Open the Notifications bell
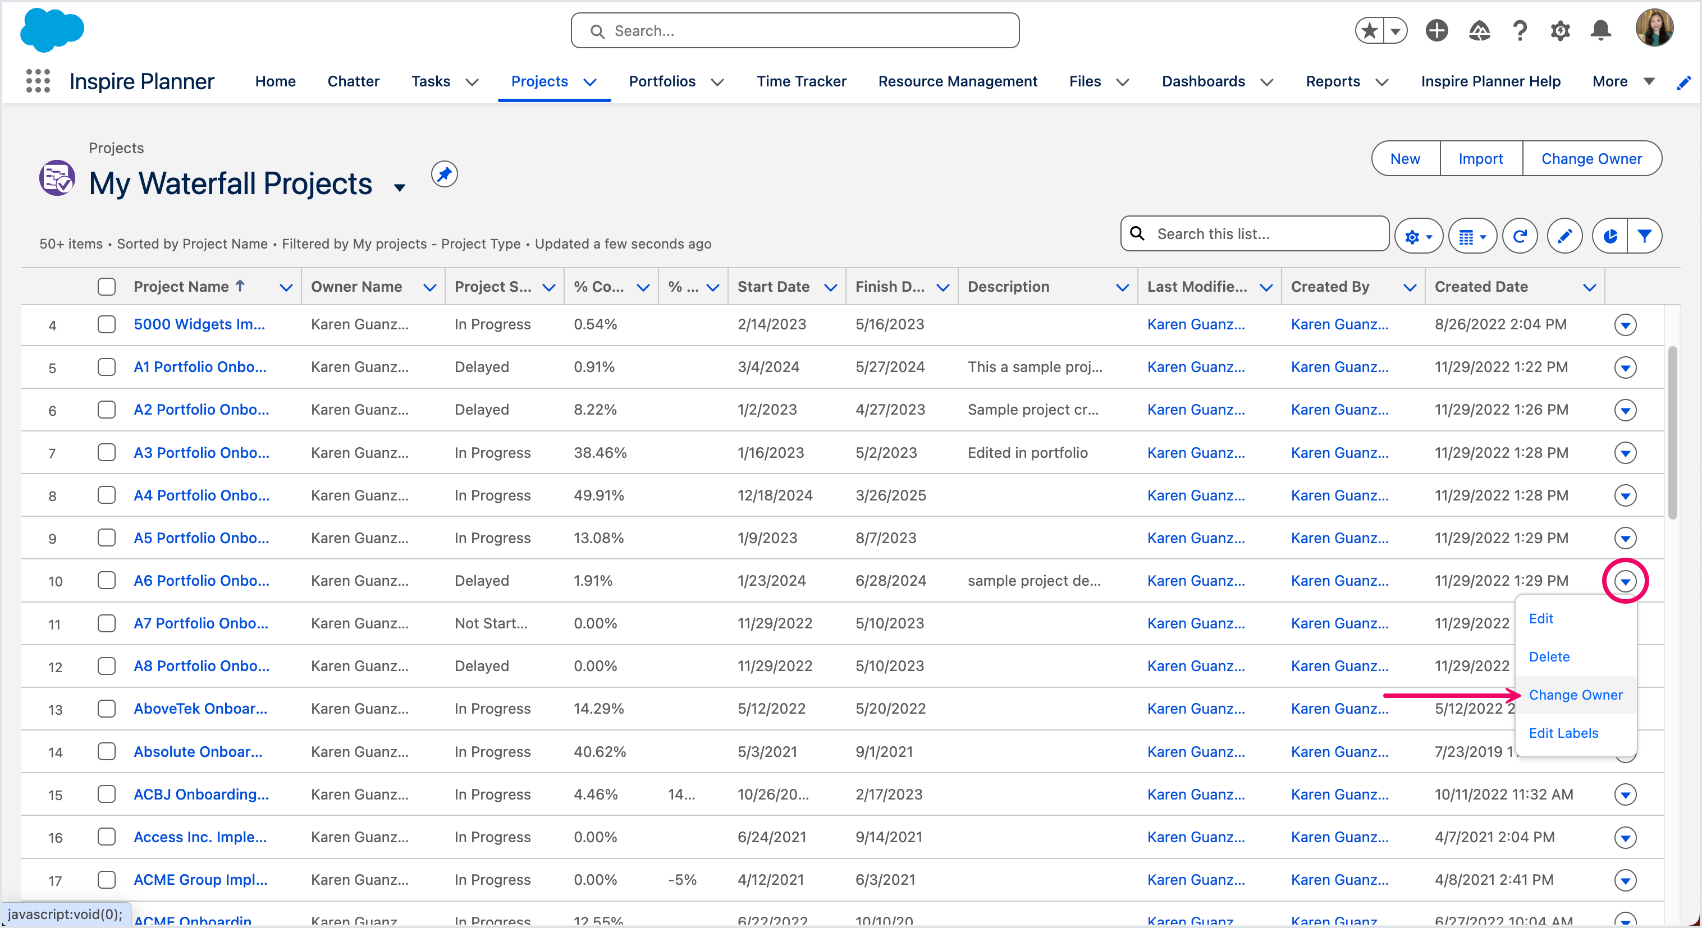 click(1600, 30)
